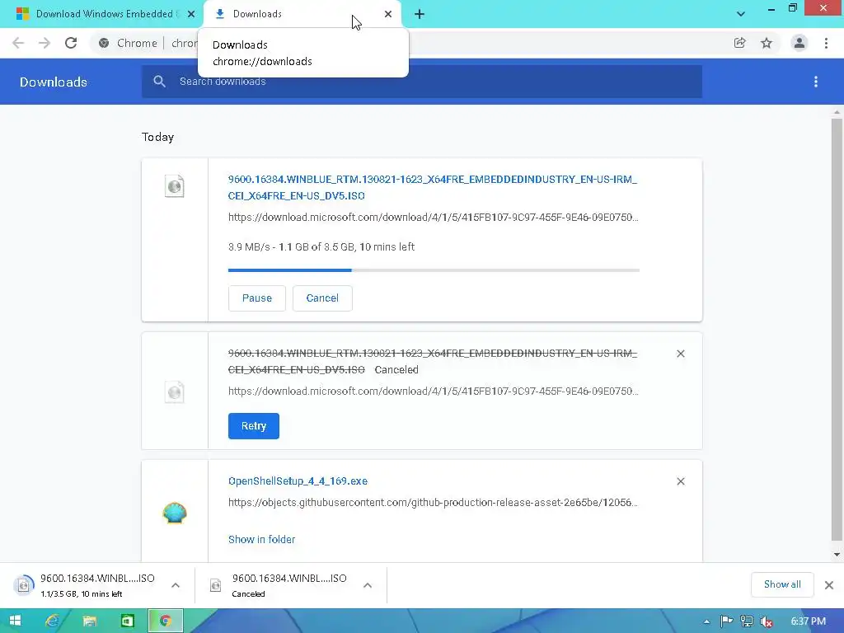Click the canceled ISO download source URL

point(434,392)
